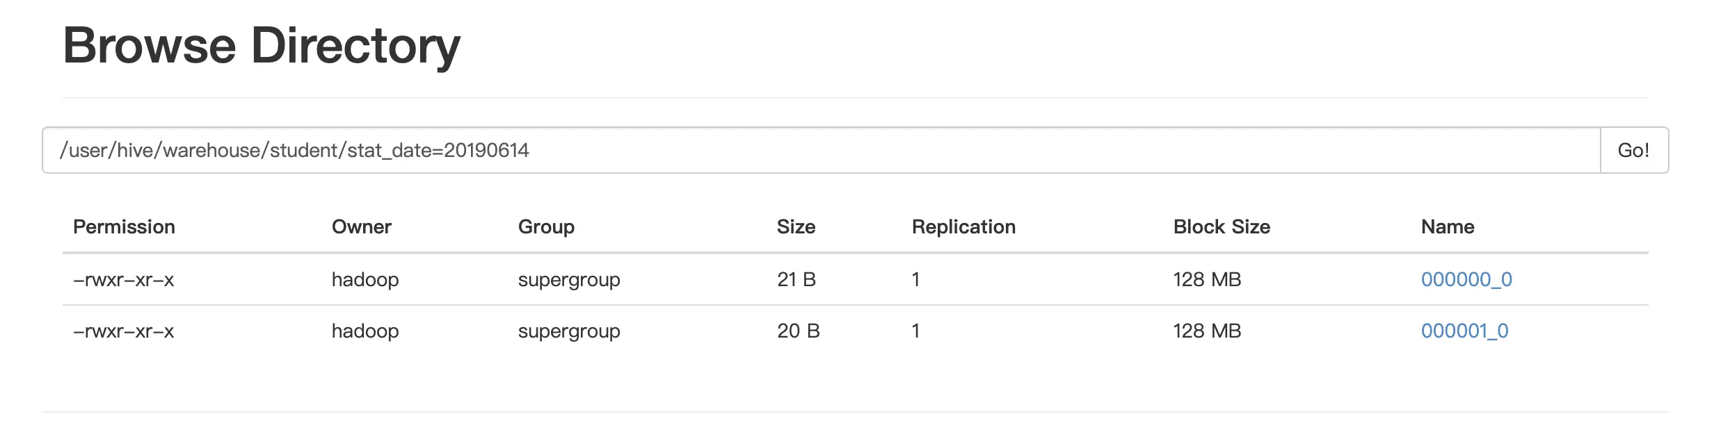Click the first row's permission string
This screenshot has height=439, width=1721.
124,279
